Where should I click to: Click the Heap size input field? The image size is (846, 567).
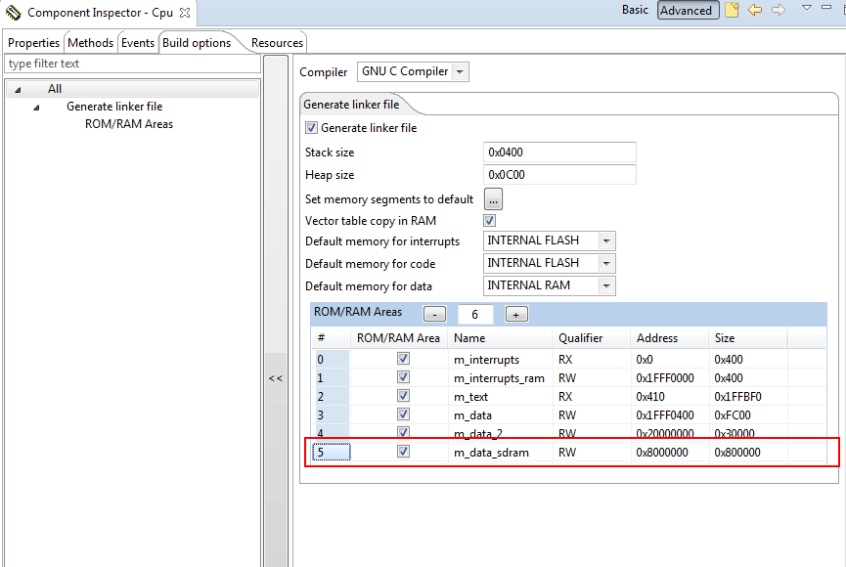[559, 175]
